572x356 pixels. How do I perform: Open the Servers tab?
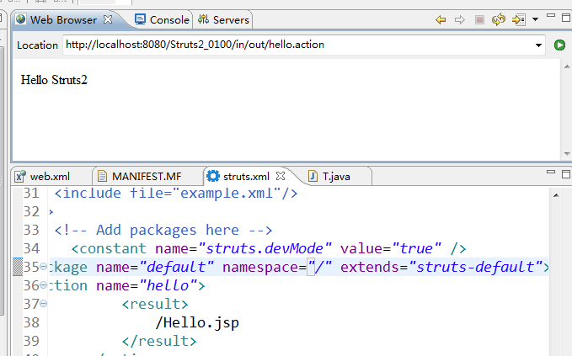tap(223, 19)
